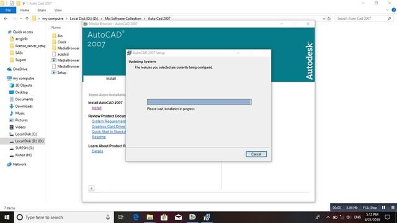Go up one folder level arrow

[27, 19]
